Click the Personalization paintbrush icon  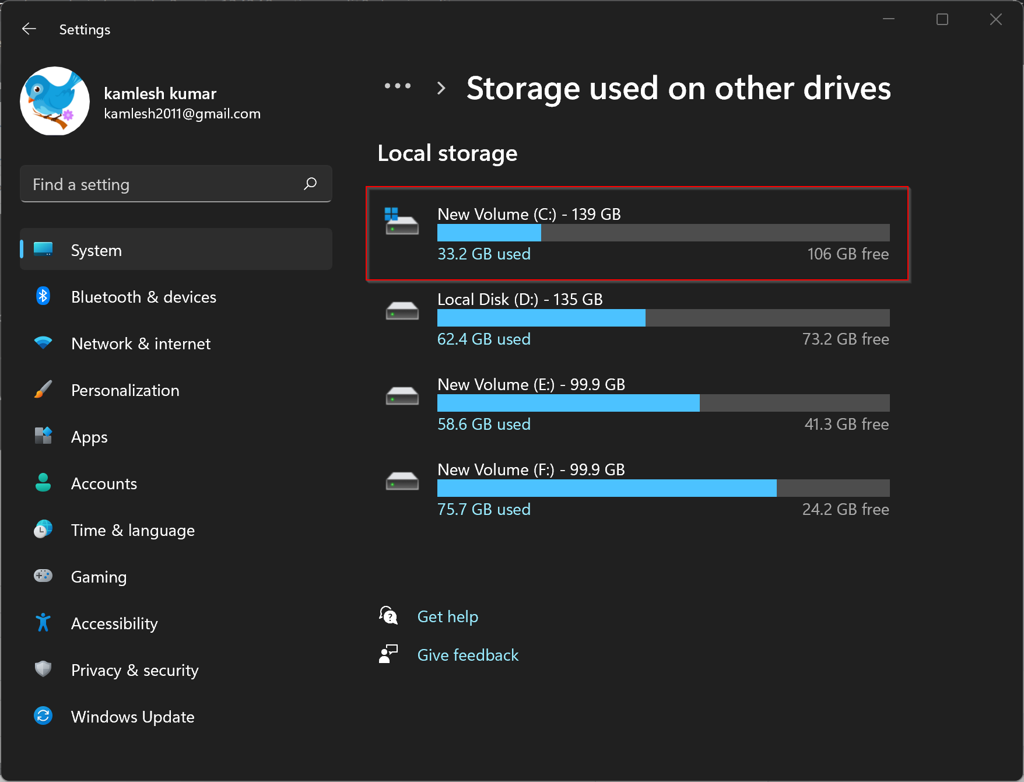tap(43, 390)
